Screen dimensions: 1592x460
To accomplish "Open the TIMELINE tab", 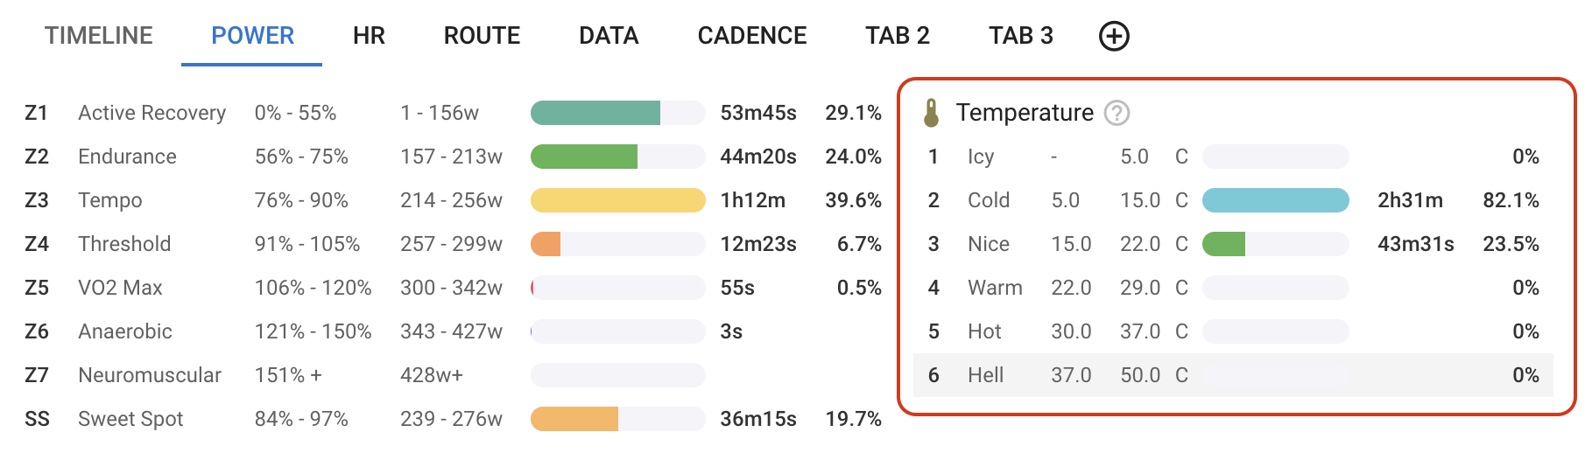I will coord(99,36).
